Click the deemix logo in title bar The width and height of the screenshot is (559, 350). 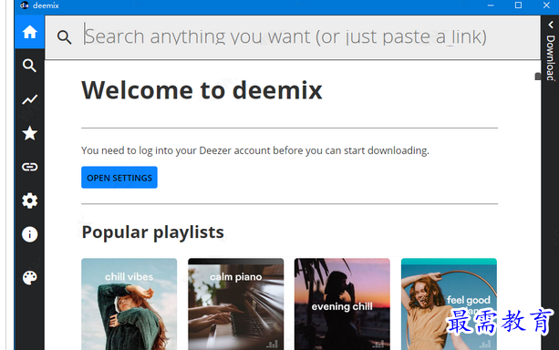click(x=25, y=5)
